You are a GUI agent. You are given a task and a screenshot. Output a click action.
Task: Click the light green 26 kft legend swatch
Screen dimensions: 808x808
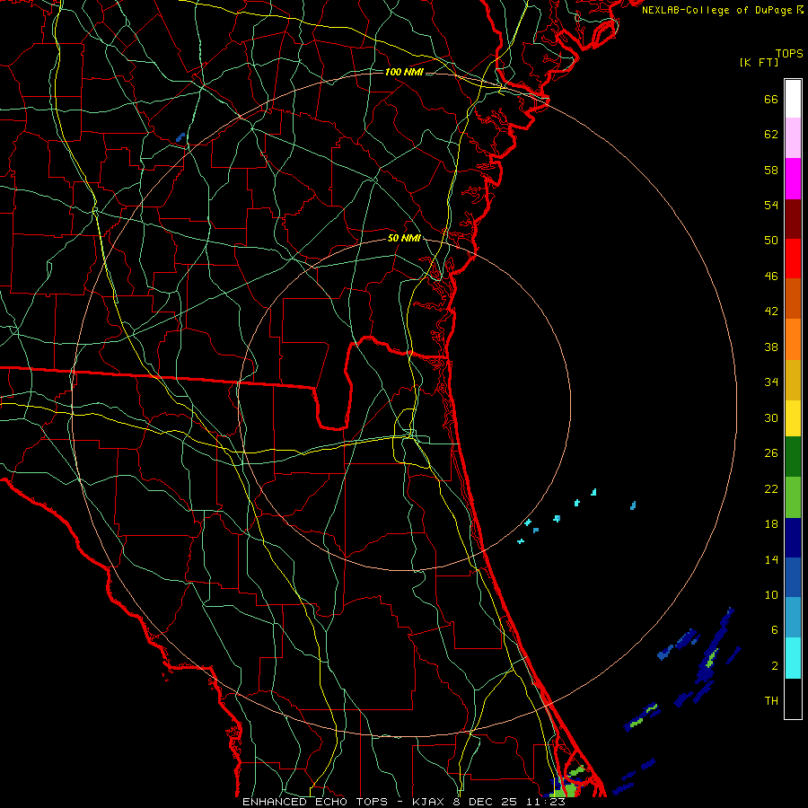(x=793, y=497)
